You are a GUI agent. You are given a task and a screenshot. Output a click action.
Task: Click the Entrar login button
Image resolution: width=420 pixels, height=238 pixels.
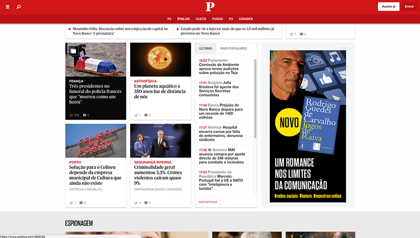coord(409,7)
